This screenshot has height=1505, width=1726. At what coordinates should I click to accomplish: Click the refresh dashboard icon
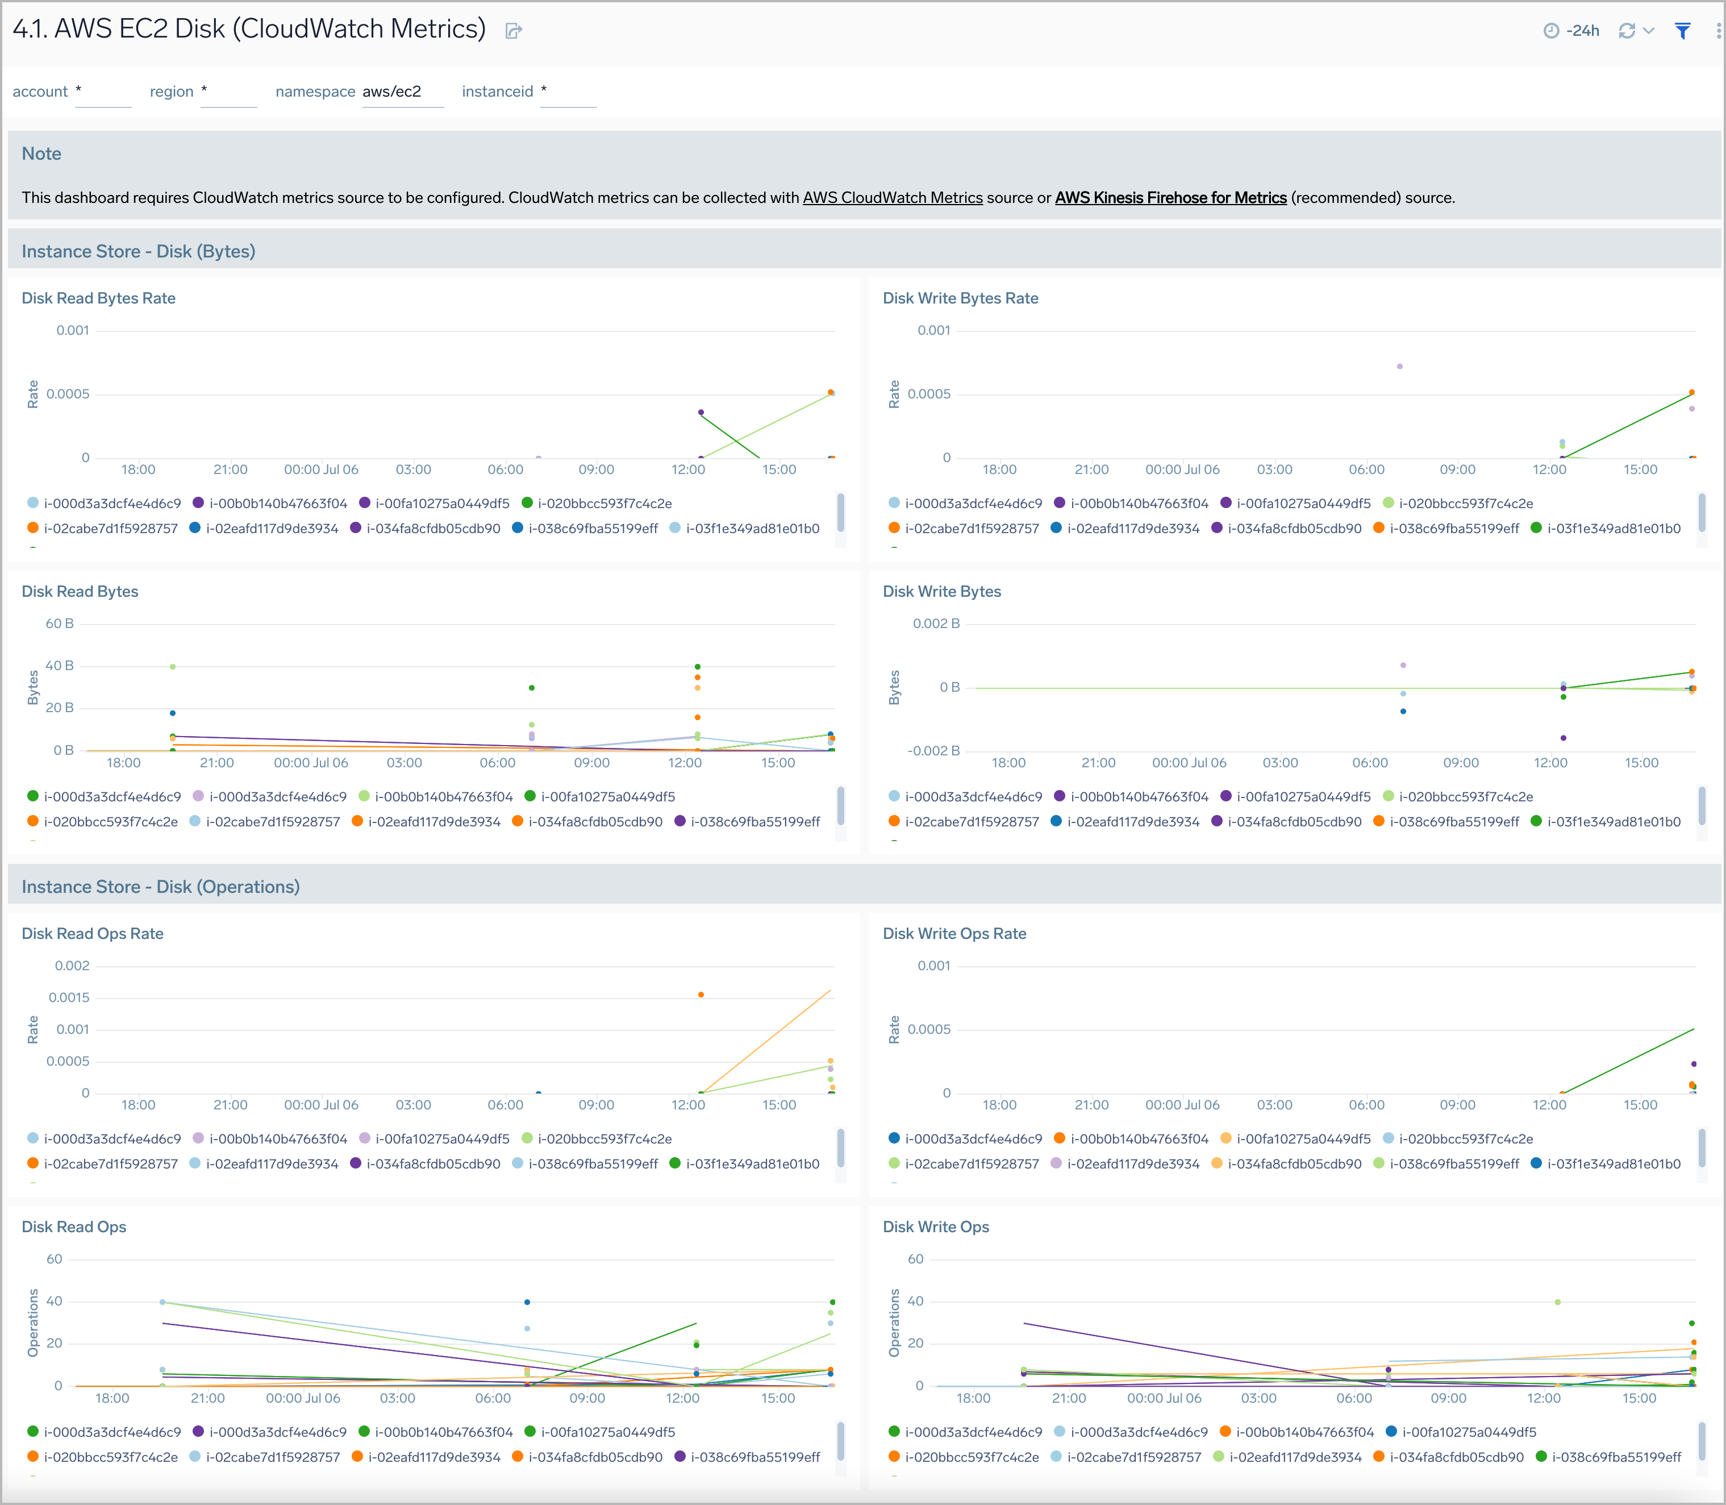coord(1627,31)
